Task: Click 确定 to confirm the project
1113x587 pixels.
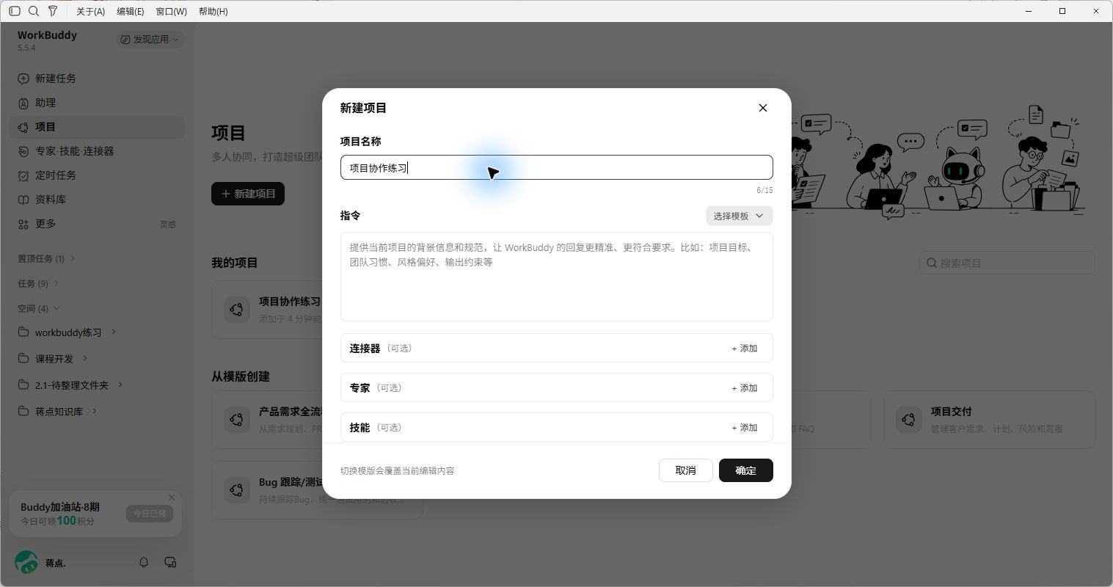Action: tap(745, 470)
